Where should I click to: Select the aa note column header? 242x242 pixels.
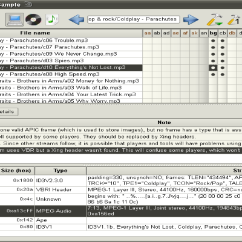point(148,33)
